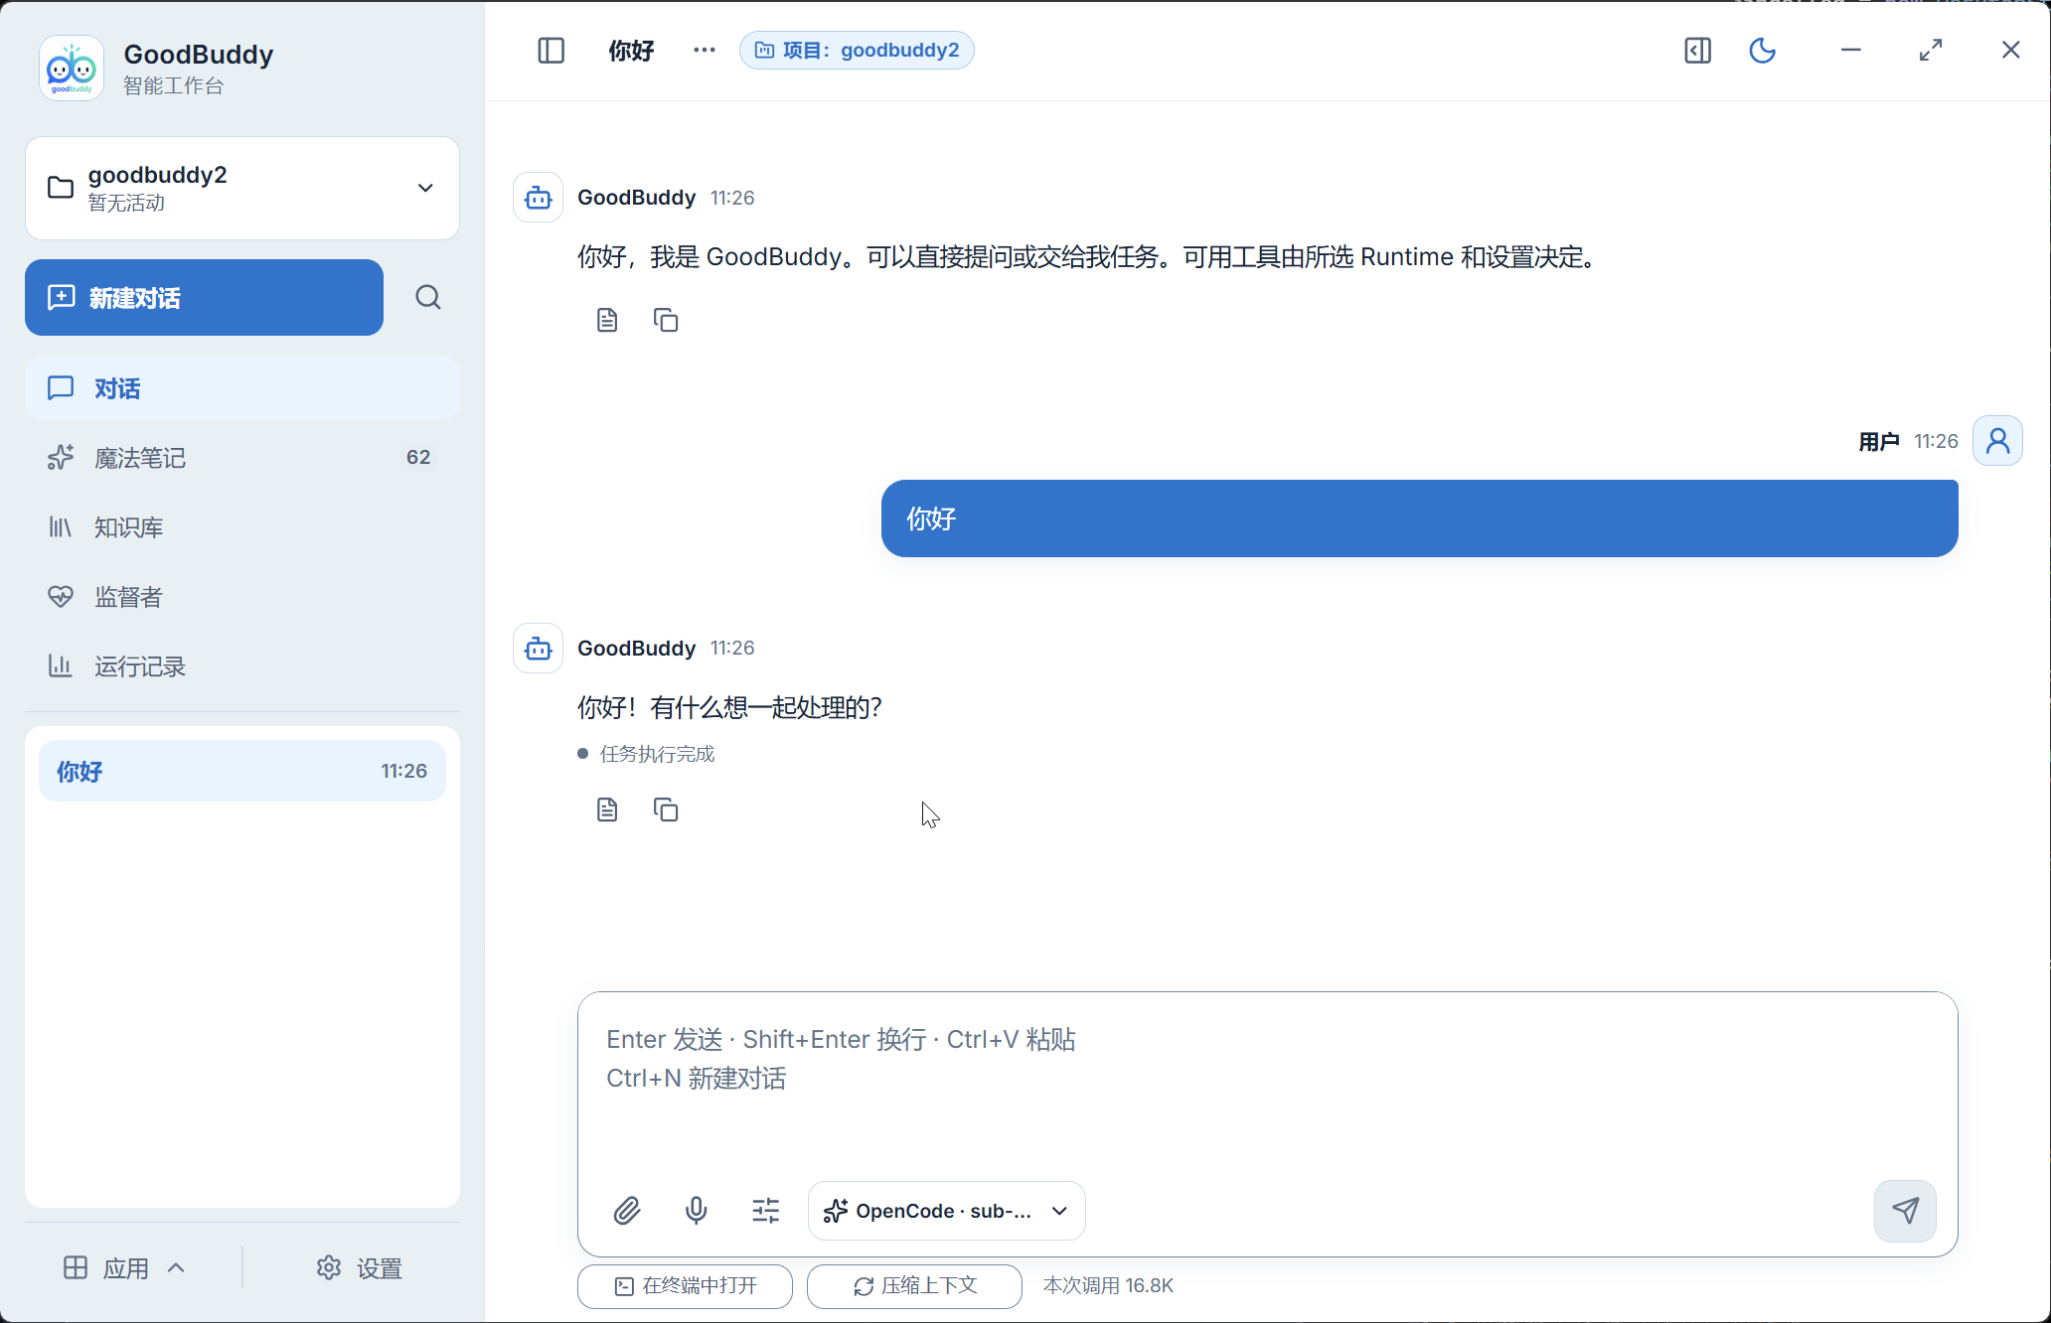Click the user avatar icon
This screenshot has width=2051, height=1323.
[1997, 441]
